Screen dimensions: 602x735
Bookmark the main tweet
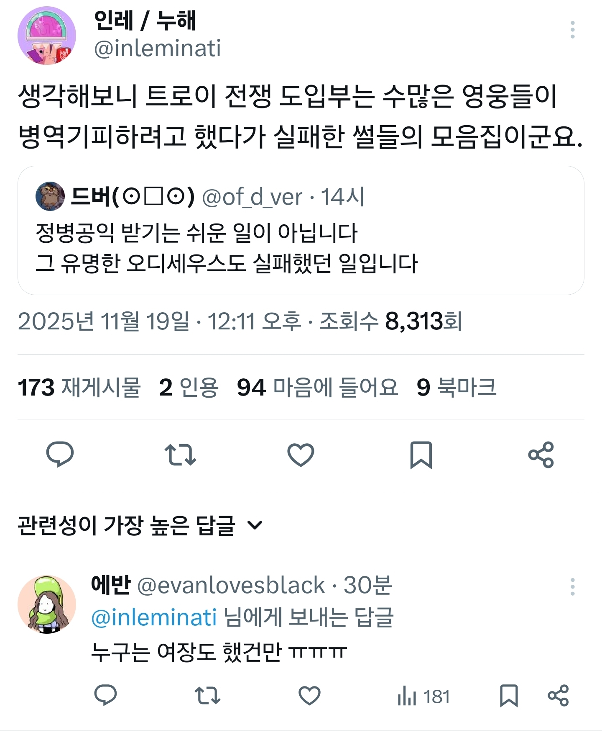(x=421, y=455)
